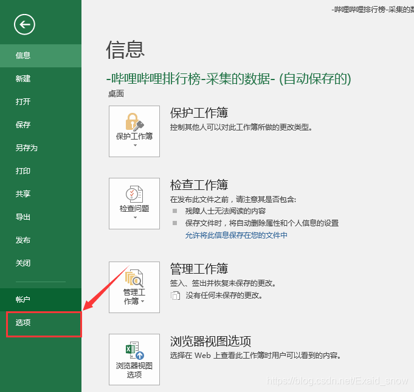Click the 没有任何未保存的更改 text

pyautogui.click(x=224, y=296)
